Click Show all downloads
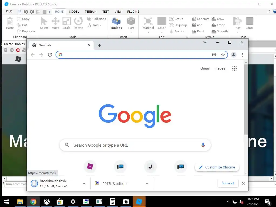 [228, 183]
